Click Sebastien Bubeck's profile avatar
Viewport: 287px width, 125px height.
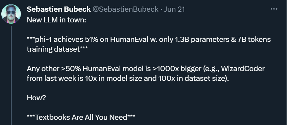coord(11,14)
